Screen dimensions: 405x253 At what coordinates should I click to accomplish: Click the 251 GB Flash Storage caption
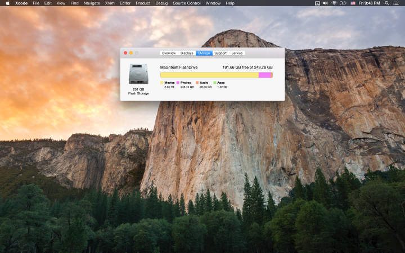pyautogui.click(x=138, y=91)
